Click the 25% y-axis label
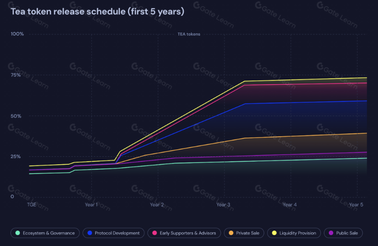 [16, 157]
